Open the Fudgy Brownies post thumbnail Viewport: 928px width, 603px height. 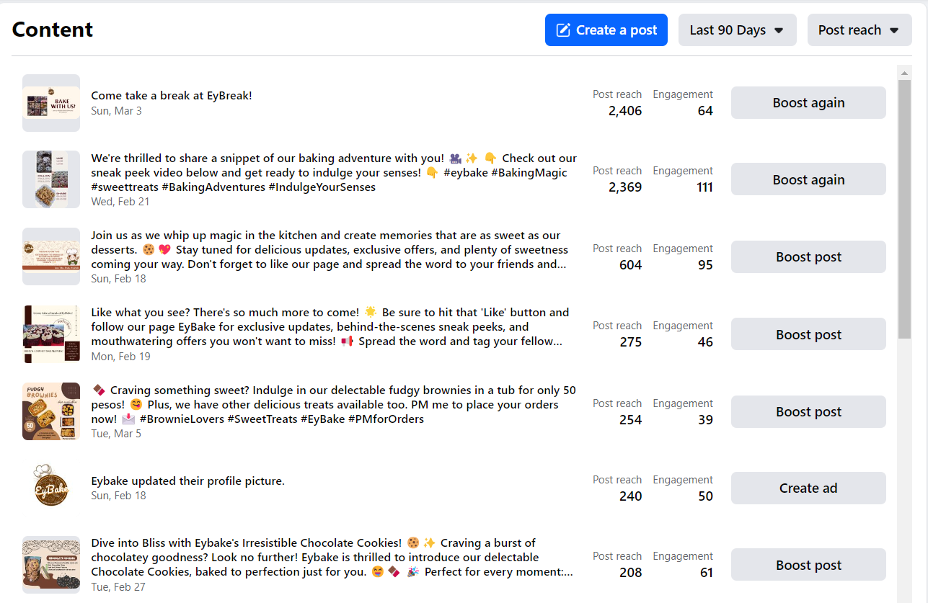pos(51,411)
